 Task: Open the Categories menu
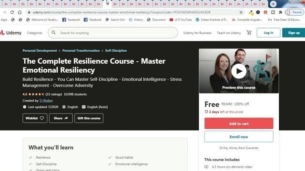tap(35, 33)
